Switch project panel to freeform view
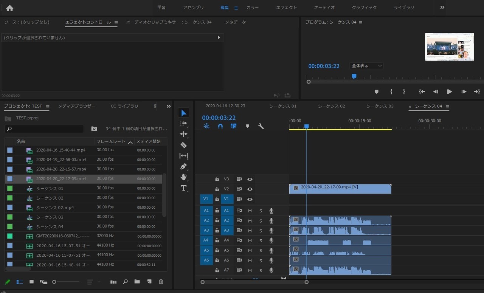This screenshot has width=484, height=293. pos(43,282)
